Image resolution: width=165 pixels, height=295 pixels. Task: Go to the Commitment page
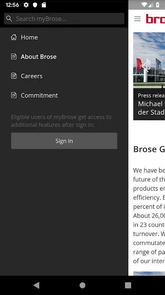click(x=64, y=96)
